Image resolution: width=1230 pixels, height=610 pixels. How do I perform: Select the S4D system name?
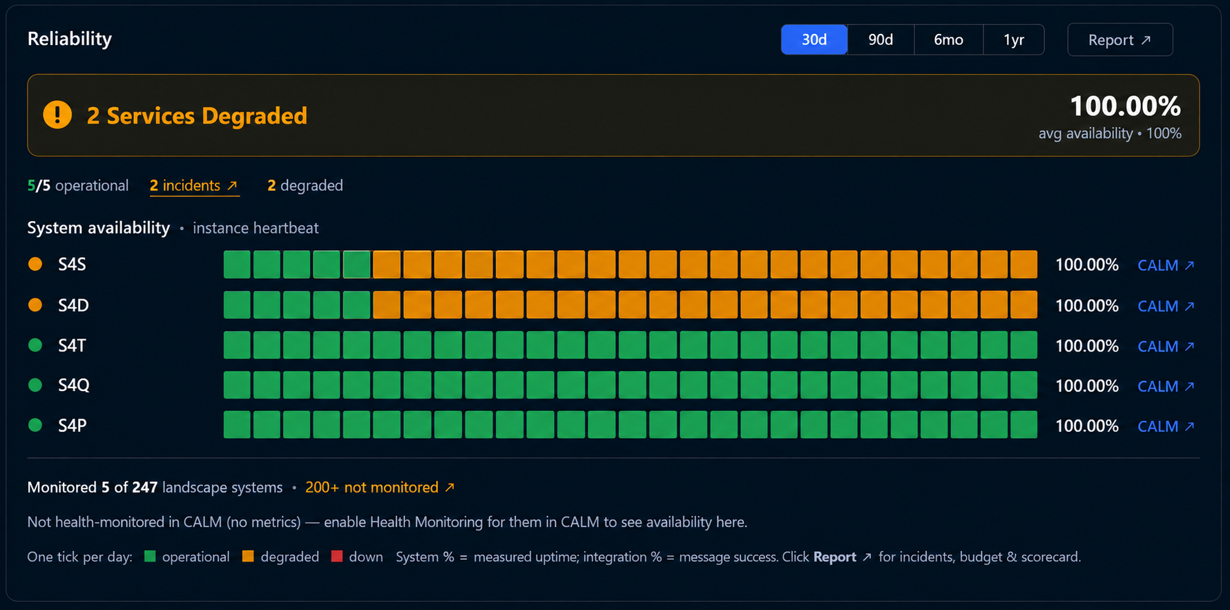(73, 305)
